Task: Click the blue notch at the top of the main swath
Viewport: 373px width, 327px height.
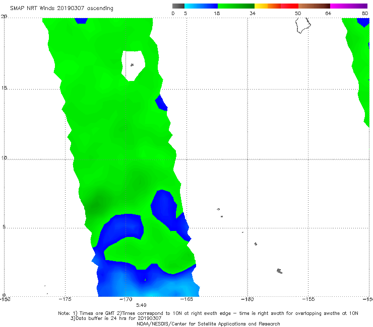Action: 81,21
